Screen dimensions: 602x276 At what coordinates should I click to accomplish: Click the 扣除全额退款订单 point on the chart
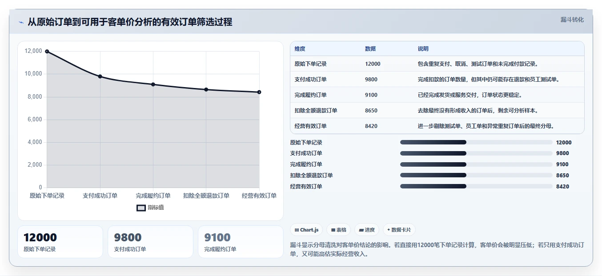[206, 89]
